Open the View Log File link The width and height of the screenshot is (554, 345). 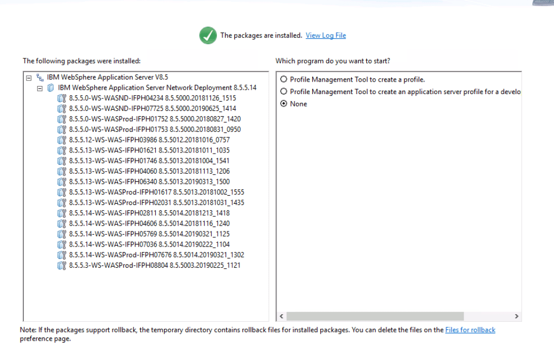pos(326,36)
